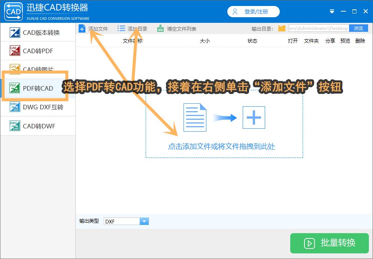The image size is (373, 259).
Task: Click the PDF转CAD sidebar icon
Action: point(14,88)
